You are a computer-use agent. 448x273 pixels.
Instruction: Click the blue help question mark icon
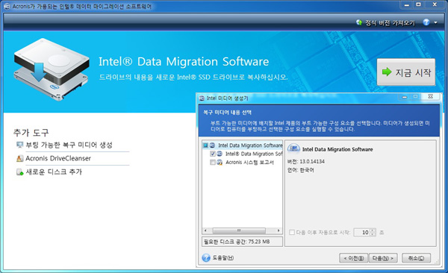point(426,22)
